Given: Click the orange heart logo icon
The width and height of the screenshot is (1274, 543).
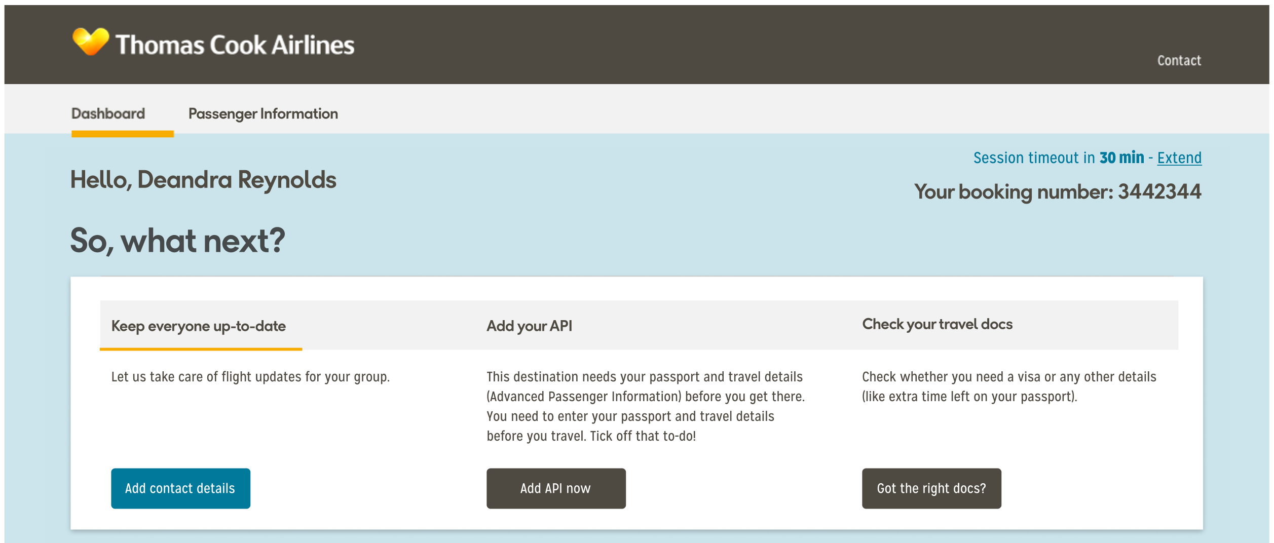Looking at the screenshot, I should click(90, 42).
